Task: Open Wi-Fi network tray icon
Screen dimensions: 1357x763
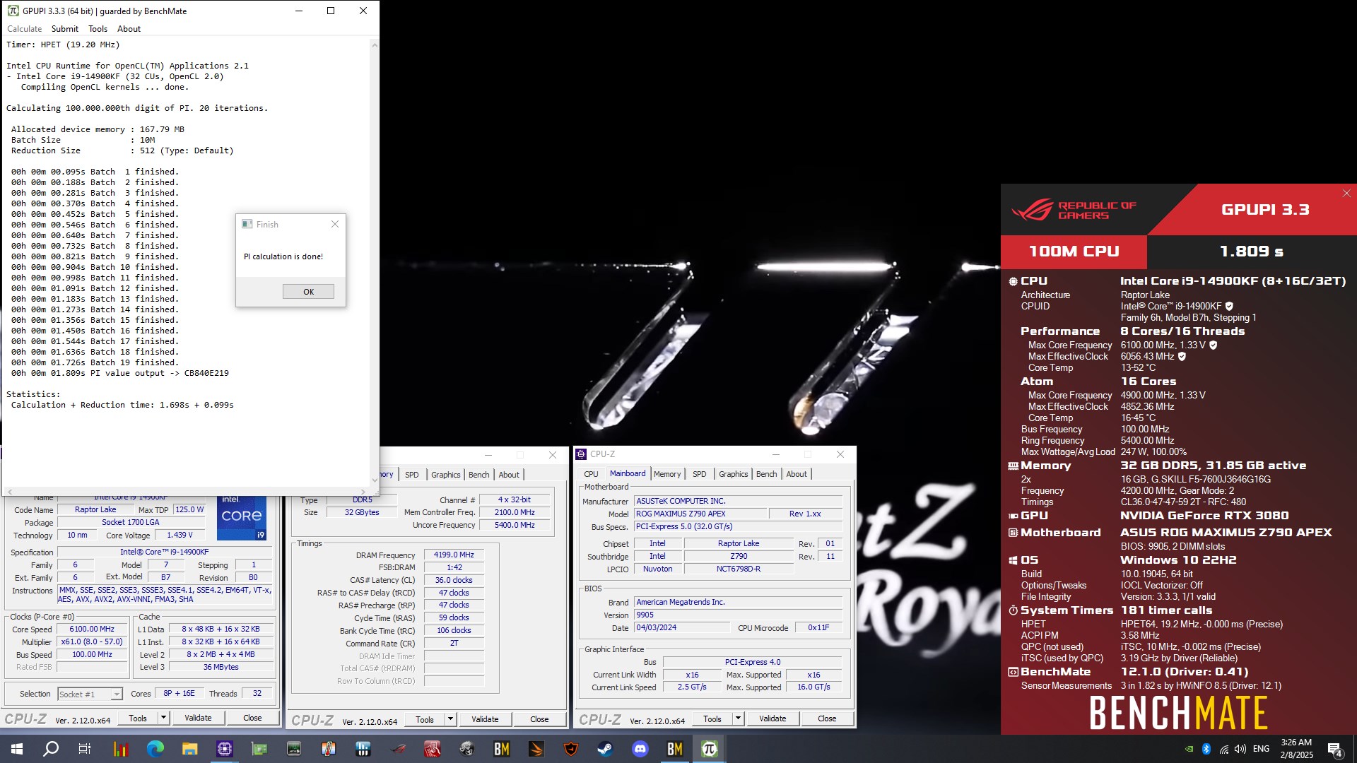Action: tap(1223, 749)
